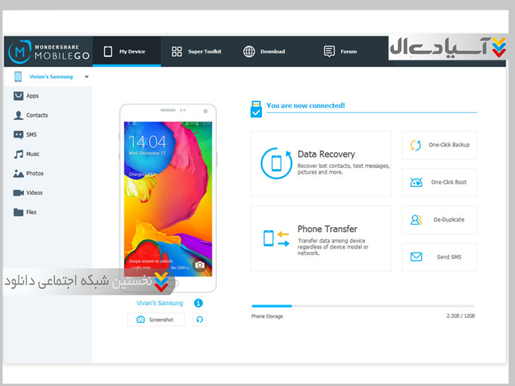Click the Phone Storage progress bar
515x386 pixels.
(x=362, y=306)
